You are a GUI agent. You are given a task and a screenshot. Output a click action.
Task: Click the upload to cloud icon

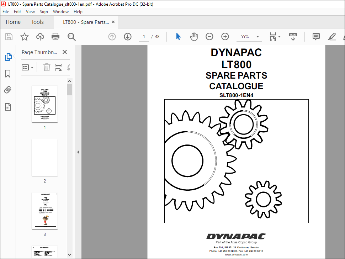(40, 37)
